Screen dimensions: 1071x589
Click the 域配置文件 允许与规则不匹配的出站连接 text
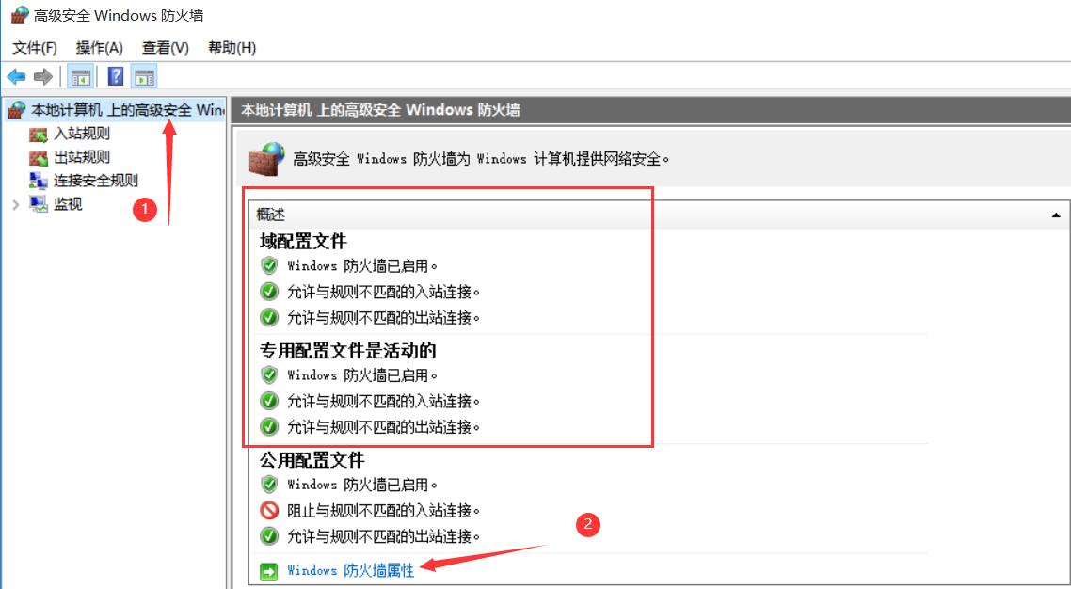384,318
